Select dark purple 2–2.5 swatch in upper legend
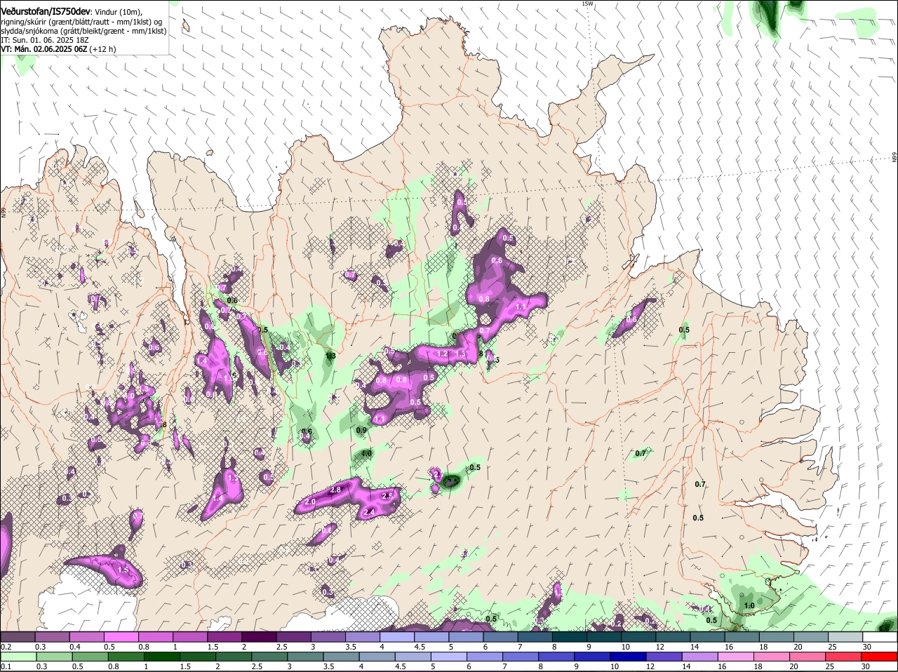Image resolution: width=898 pixels, height=672 pixels. [x=260, y=636]
